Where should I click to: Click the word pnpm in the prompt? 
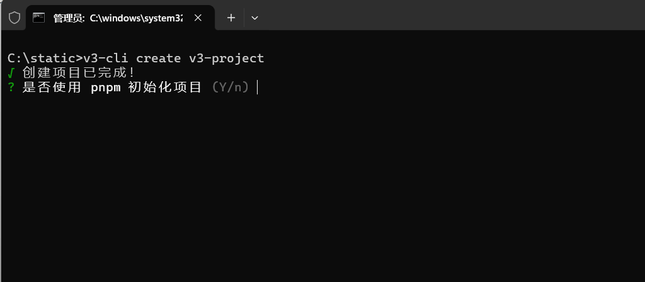pyautogui.click(x=106, y=88)
